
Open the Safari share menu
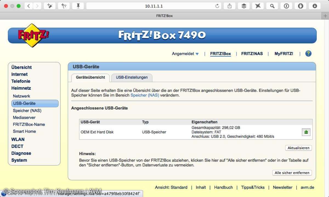click(230, 6)
